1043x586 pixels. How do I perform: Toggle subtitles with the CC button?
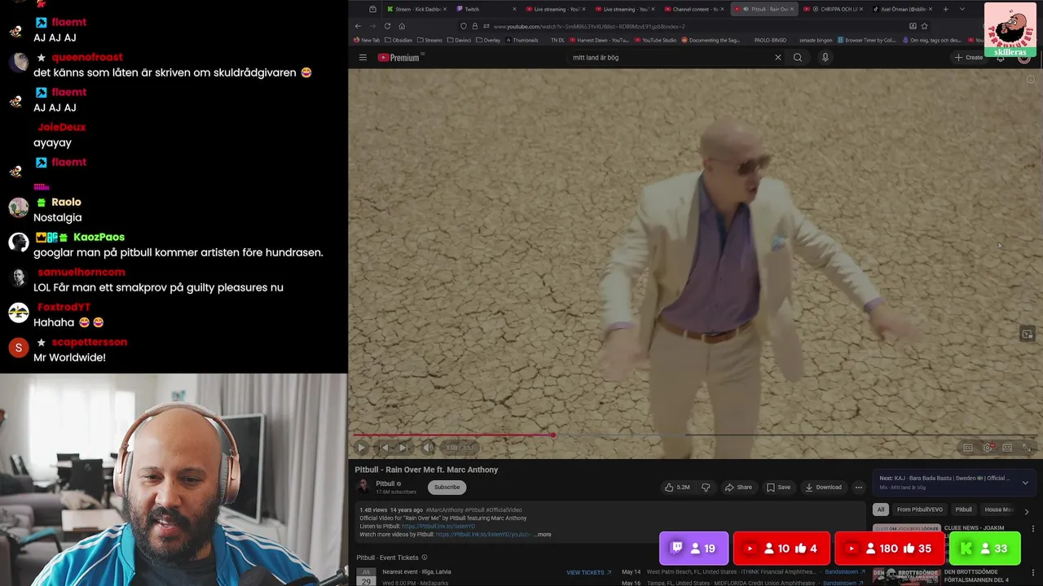[968, 448]
